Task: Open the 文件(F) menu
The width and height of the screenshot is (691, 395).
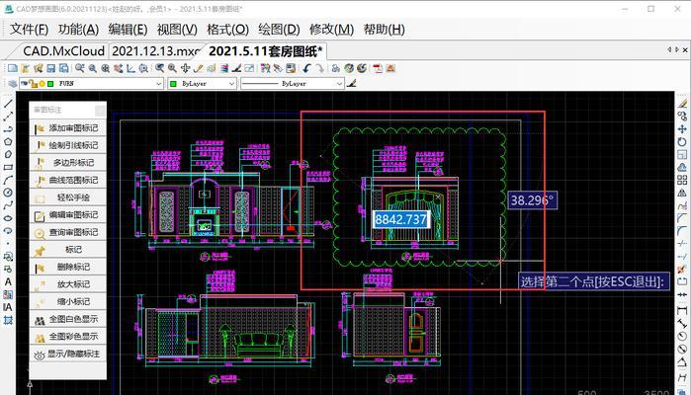Action: pyautogui.click(x=29, y=30)
